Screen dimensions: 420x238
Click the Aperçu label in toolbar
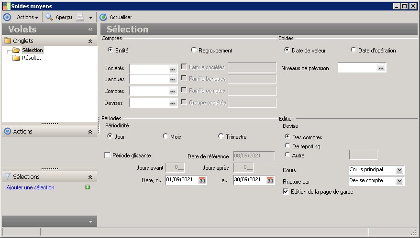(x=64, y=17)
